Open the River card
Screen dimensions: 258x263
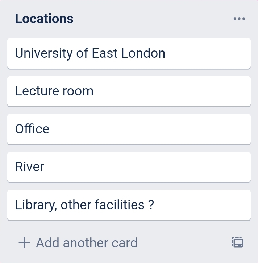pyautogui.click(x=129, y=167)
